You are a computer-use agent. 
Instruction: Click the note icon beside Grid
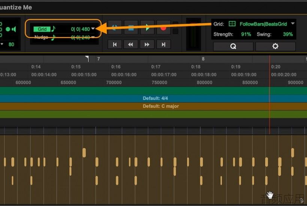[53, 29]
